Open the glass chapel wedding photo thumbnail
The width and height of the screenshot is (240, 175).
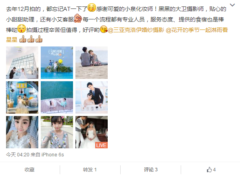[x=22, y=63]
